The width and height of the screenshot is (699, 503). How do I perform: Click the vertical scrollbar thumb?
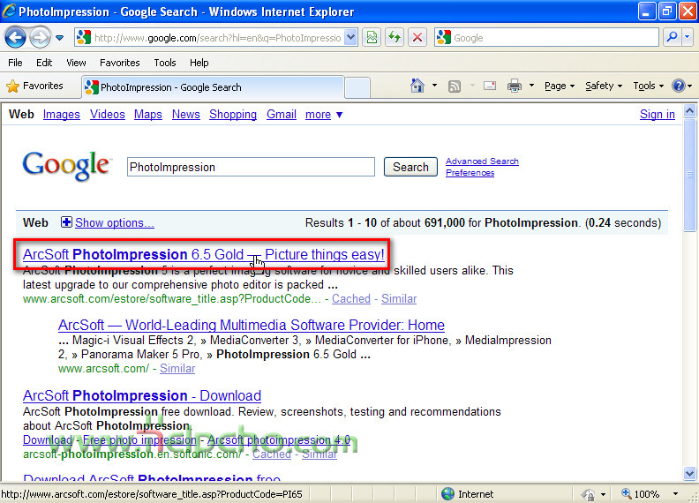coord(689,175)
